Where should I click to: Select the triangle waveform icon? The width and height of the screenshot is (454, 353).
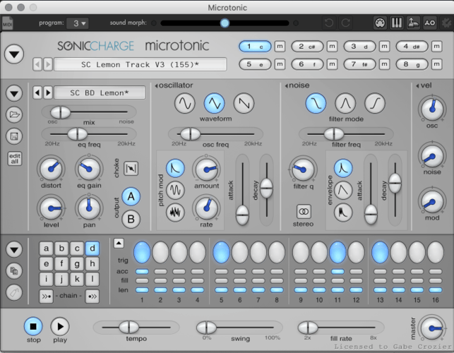coord(214,103)
